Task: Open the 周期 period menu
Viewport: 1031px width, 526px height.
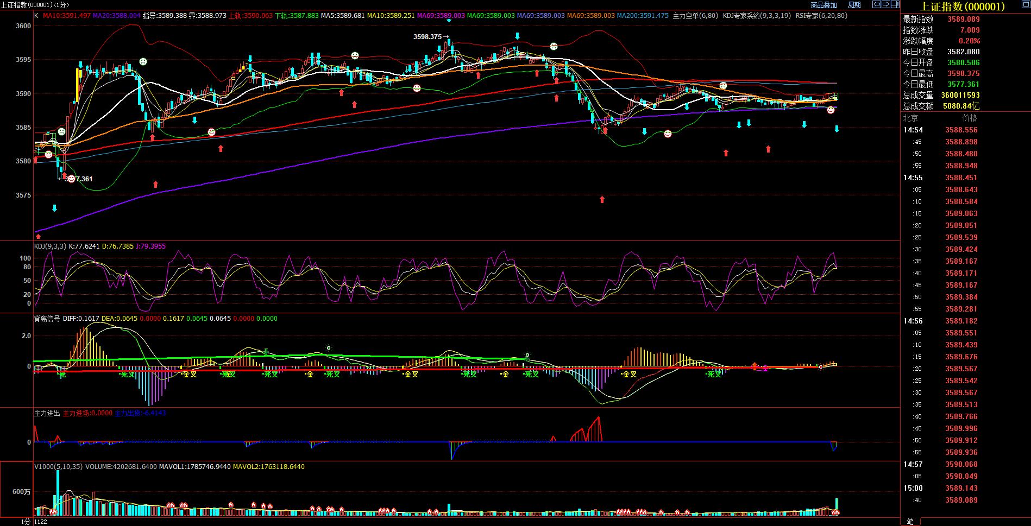Action: click(x=854, y=5)
